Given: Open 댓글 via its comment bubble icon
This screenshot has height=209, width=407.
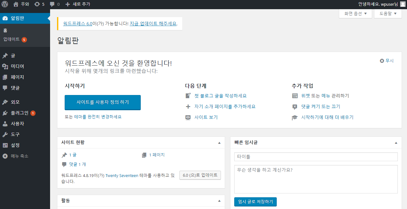Looking at the screenshot, I should [5, 88].
